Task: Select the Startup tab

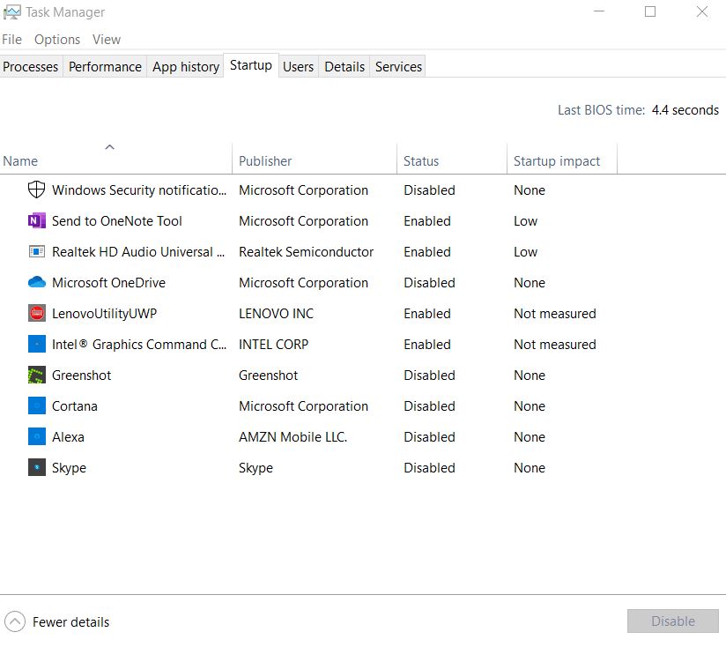Action: point(251,65)
